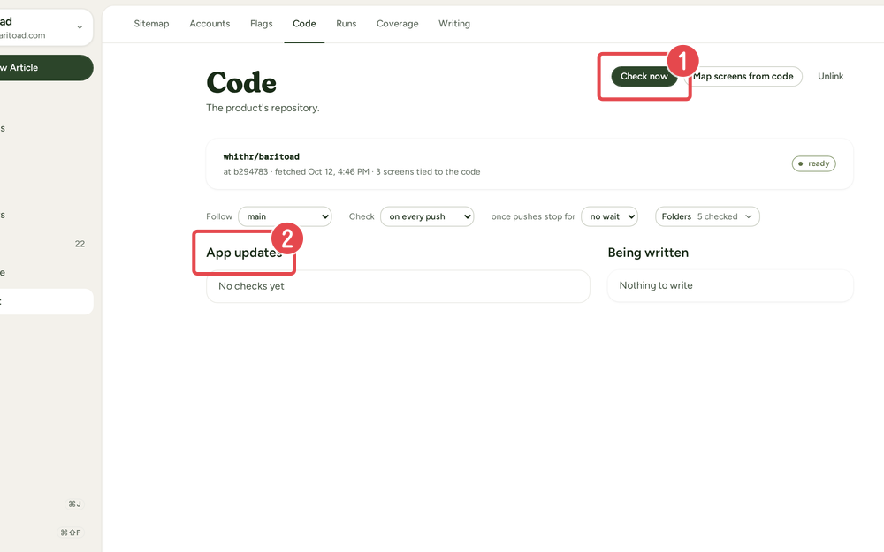Click the Being written heading
The height and width of the screenshot is (552, 884).
[x=648, y=253]
